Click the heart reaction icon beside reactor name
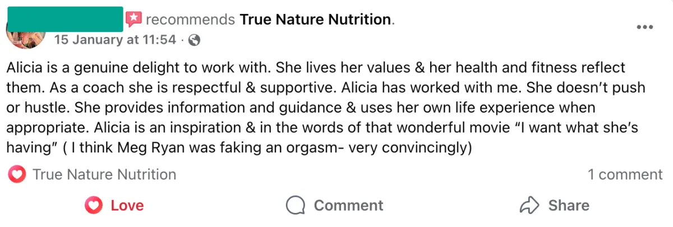This screenshot has height=227, width=673. (17, 175)
